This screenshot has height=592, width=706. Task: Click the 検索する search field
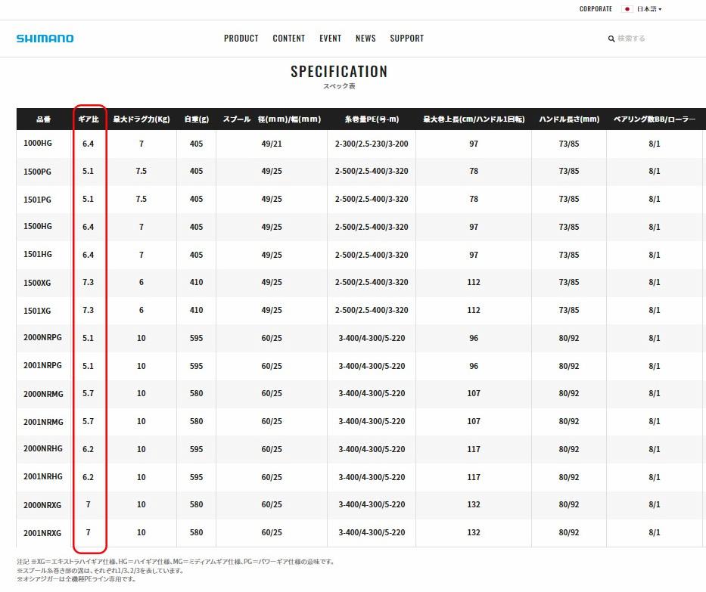click(632, 39)
